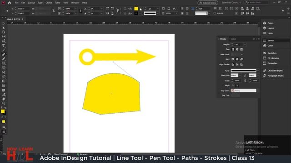This screenshot has height=163, width=291.
Task: Select the Rectangle Frame tool
Action: pyautogui.click(x=4, y=63)
